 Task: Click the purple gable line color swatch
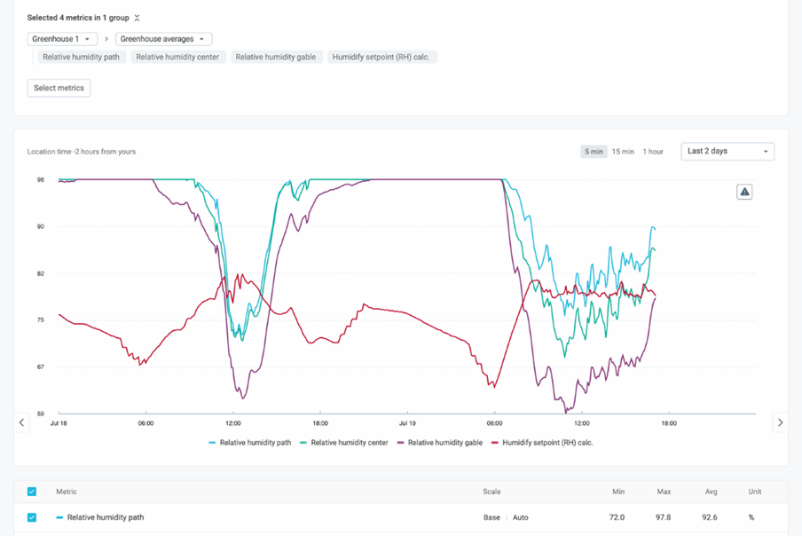(x=401, y=442)
